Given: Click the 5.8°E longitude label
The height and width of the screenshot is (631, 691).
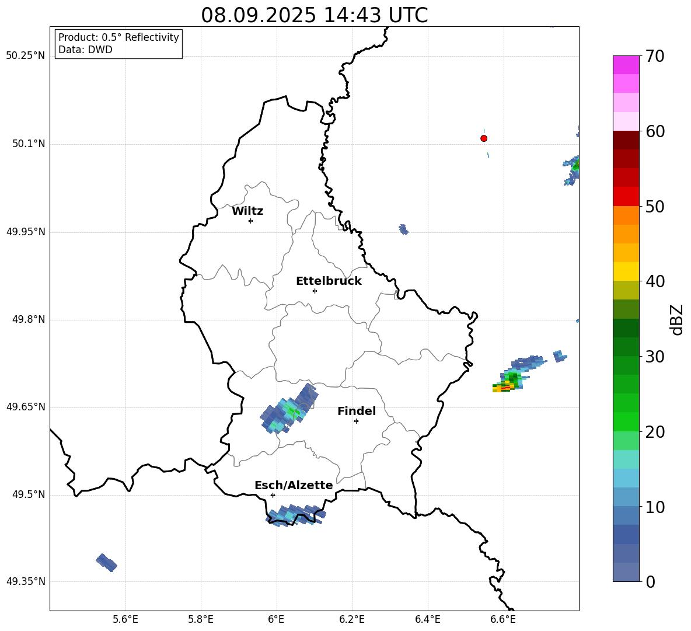Looking at the screenshot, I should point(201,620).
